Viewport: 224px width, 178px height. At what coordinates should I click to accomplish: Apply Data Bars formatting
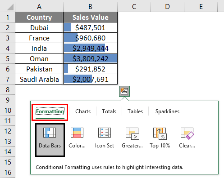pos(50,140)
